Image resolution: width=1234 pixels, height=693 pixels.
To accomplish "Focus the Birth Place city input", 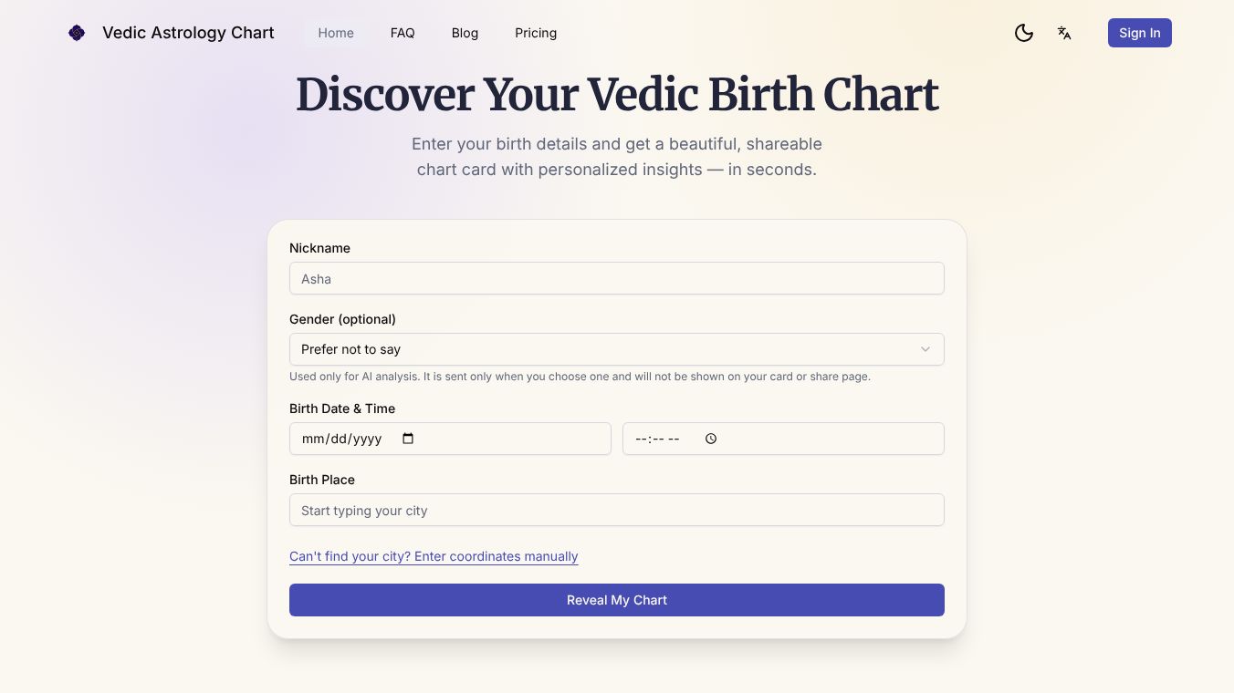I will (x=617, y=510).
